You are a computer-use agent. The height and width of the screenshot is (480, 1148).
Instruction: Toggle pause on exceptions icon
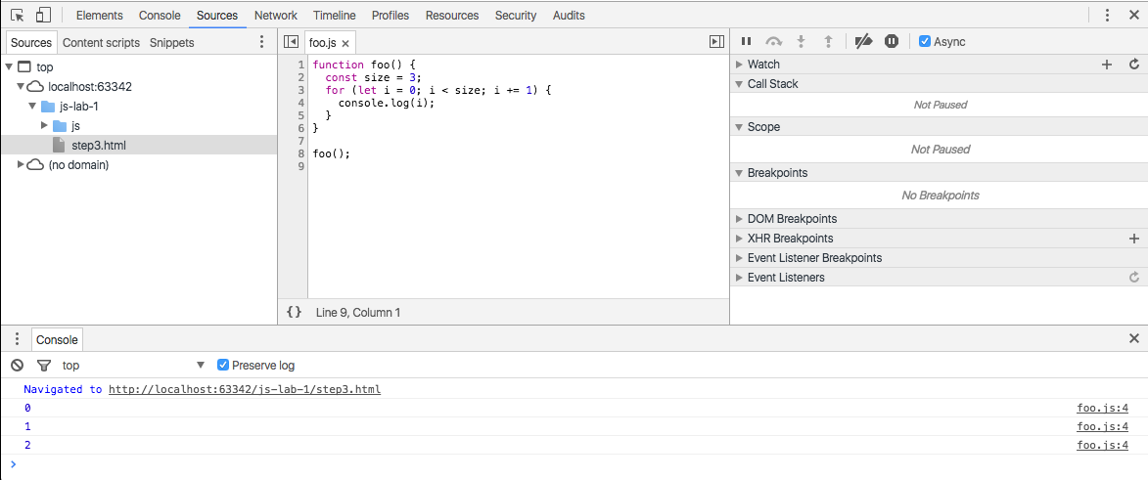coord(892,42)
